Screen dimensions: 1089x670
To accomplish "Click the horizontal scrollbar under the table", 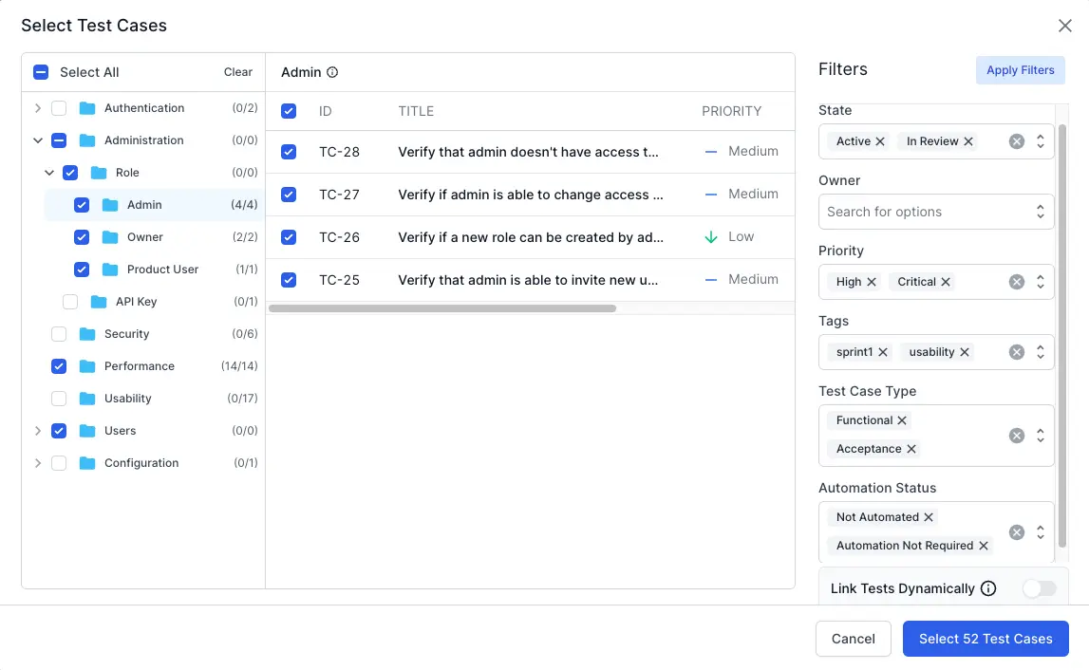I will point(442,308).
